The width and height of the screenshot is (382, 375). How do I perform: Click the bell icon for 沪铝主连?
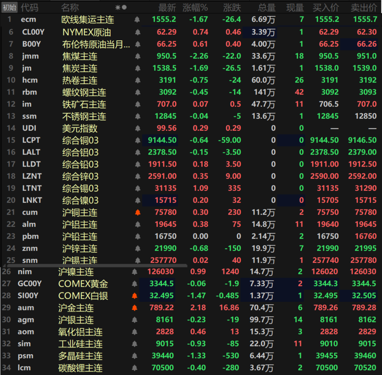click(x=138, y=224)
